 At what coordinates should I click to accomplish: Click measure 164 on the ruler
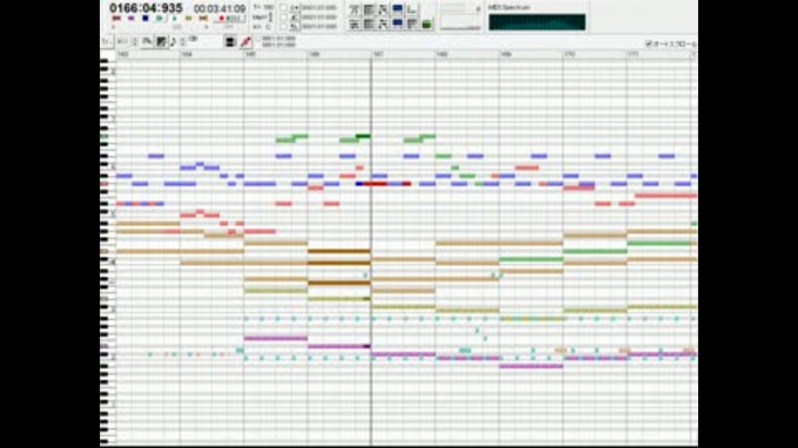(187, 54)
